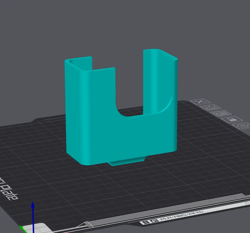Click the gray background above the model

[124, 24]
